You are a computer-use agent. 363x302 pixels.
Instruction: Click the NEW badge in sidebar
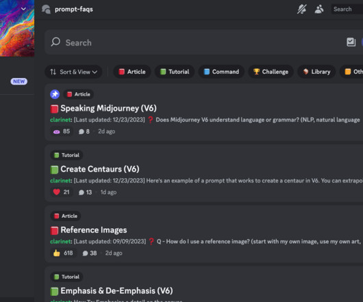coord(18,81)
